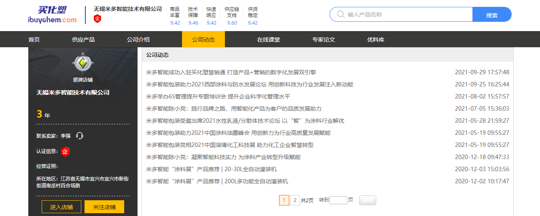
Task: Click the contact seller name 李强
Action: pyautogui.click(x=66, y=136)
